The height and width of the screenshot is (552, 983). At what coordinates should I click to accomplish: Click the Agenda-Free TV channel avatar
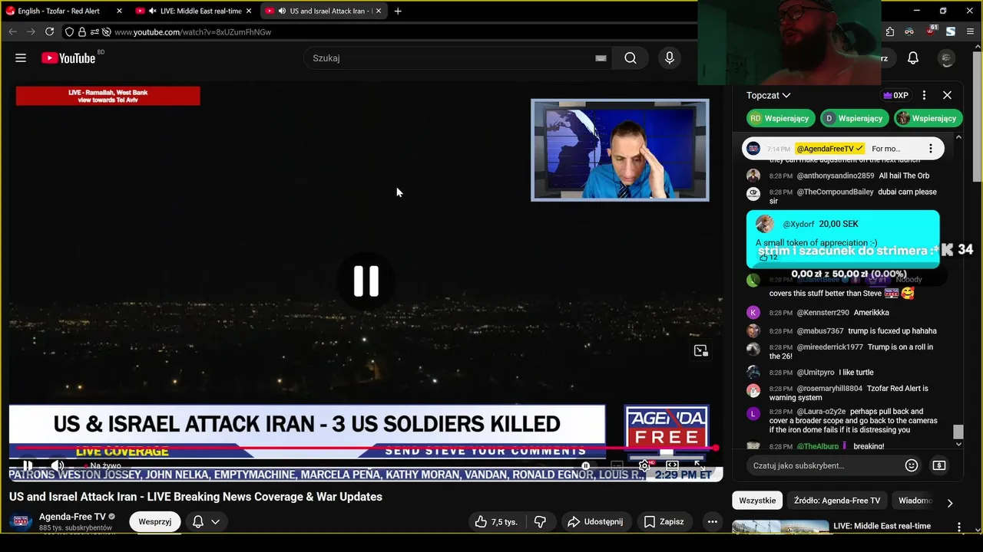(x=22, y=521)
